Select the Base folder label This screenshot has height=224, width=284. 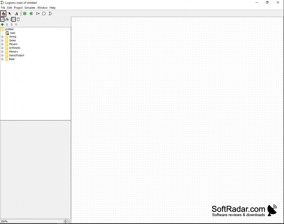[x=12, y=59]
